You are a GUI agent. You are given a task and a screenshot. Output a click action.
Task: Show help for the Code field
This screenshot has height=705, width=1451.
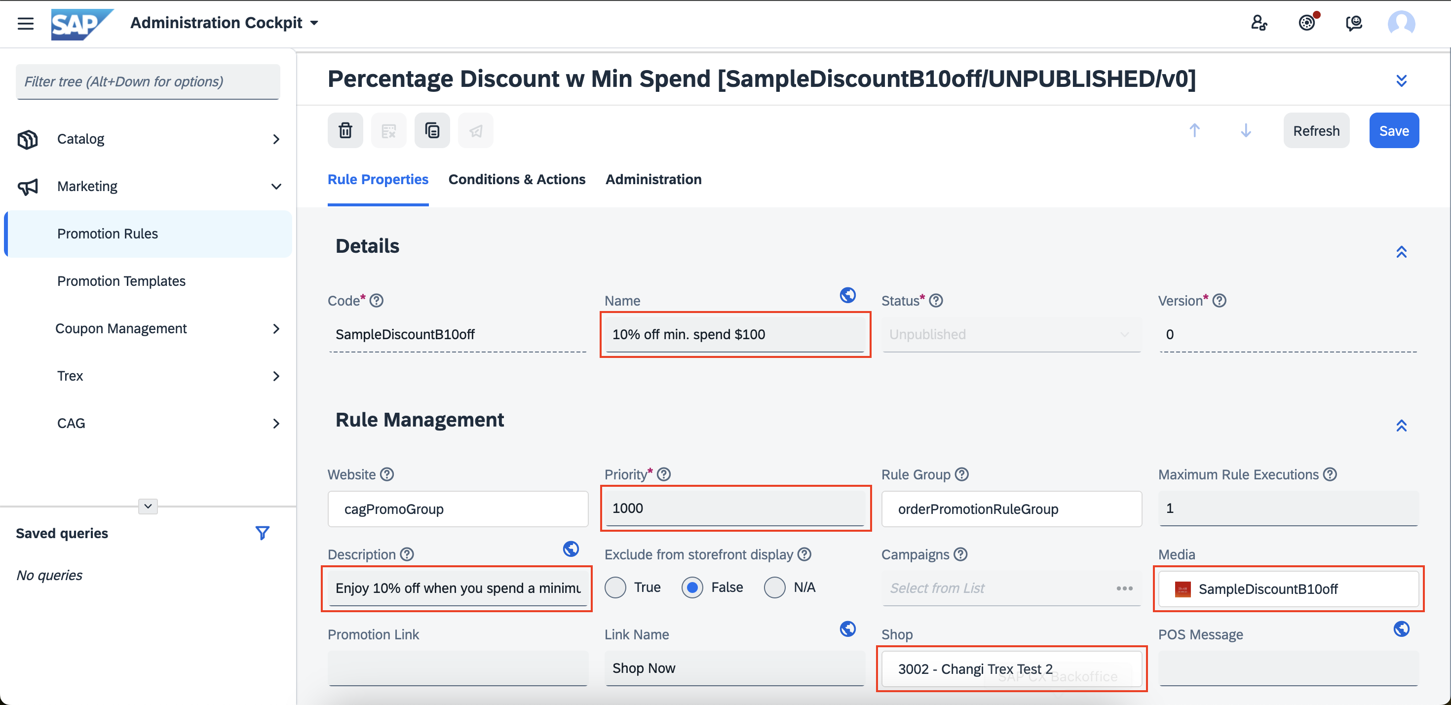click(x=377, y=301)
